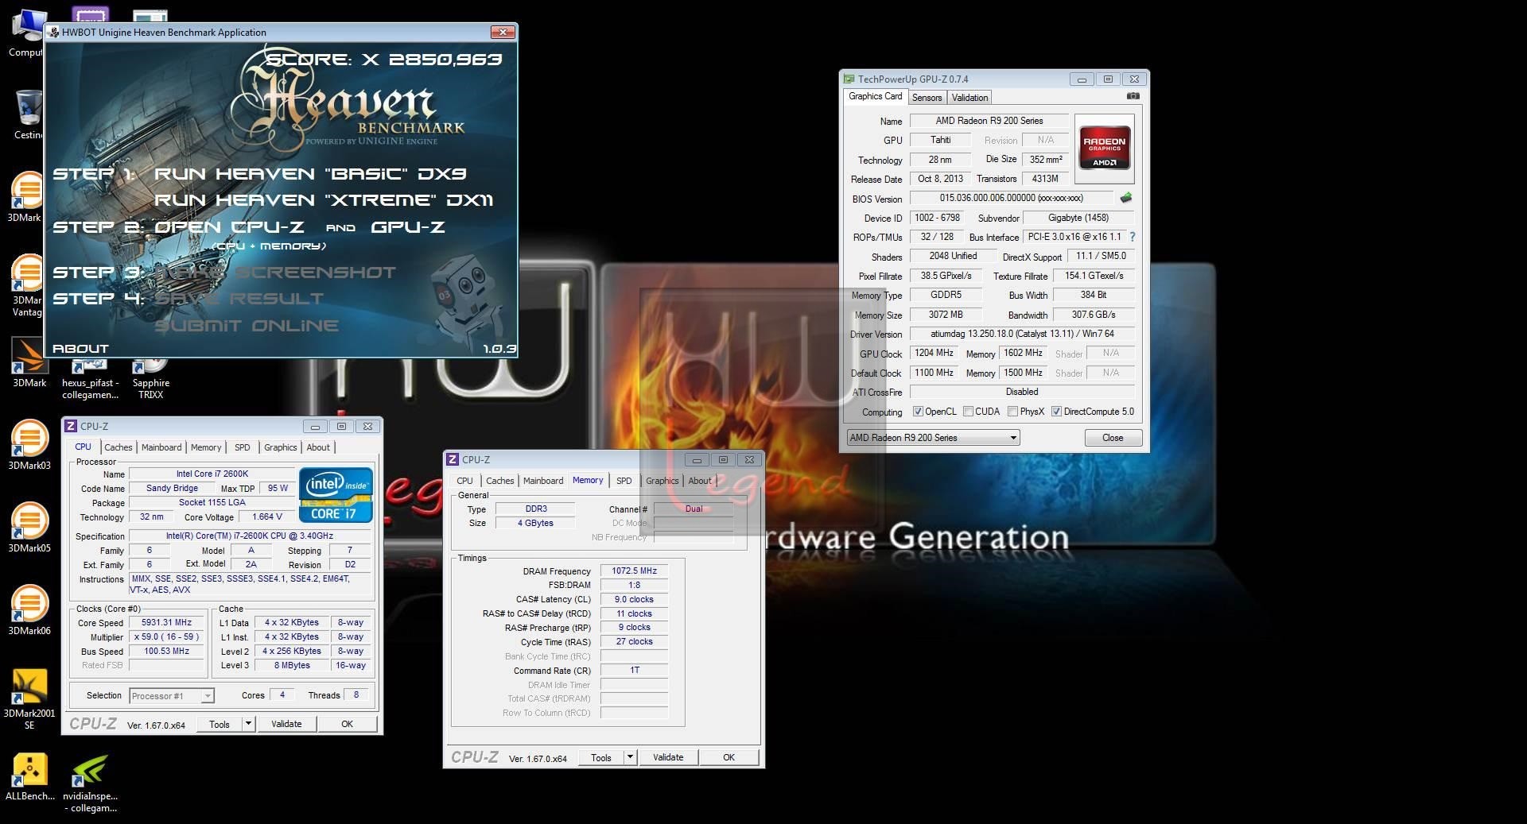Launch the 3DMark icon with orange arrow logo

click(x=29, y=363)
